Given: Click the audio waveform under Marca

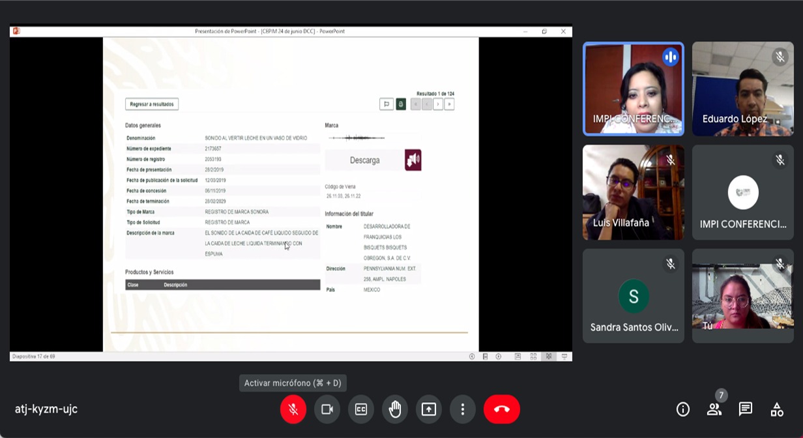Looking at the screenshot, I should (x=357, y=138).
